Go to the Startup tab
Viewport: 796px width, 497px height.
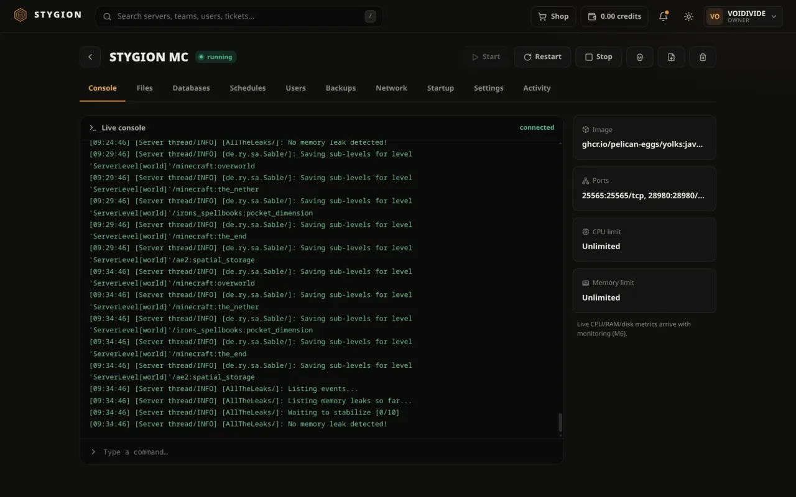[440, 88]
